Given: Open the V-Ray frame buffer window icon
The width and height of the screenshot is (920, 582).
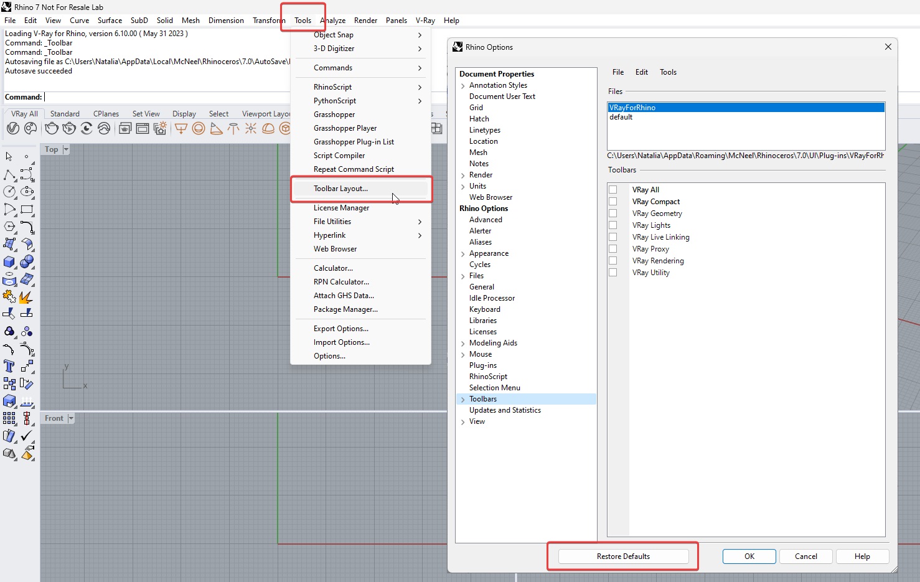Looking at the screenshot, I should pyautogui.click(x=143, y=128).
